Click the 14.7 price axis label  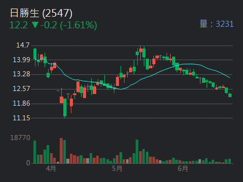coord(23,45)
